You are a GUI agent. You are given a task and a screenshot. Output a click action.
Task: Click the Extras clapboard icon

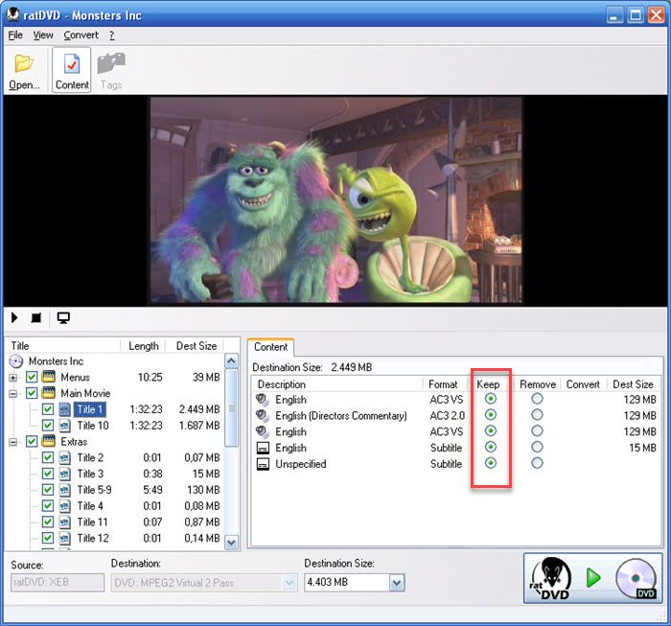coord(49,441)
